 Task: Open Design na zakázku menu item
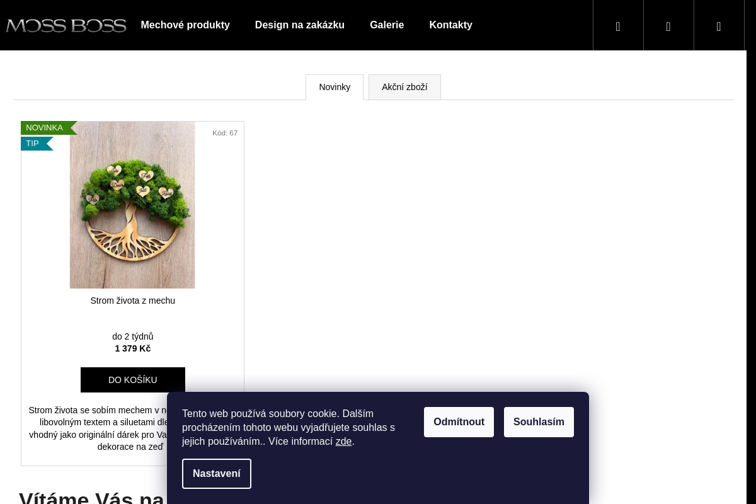(300, 25)
